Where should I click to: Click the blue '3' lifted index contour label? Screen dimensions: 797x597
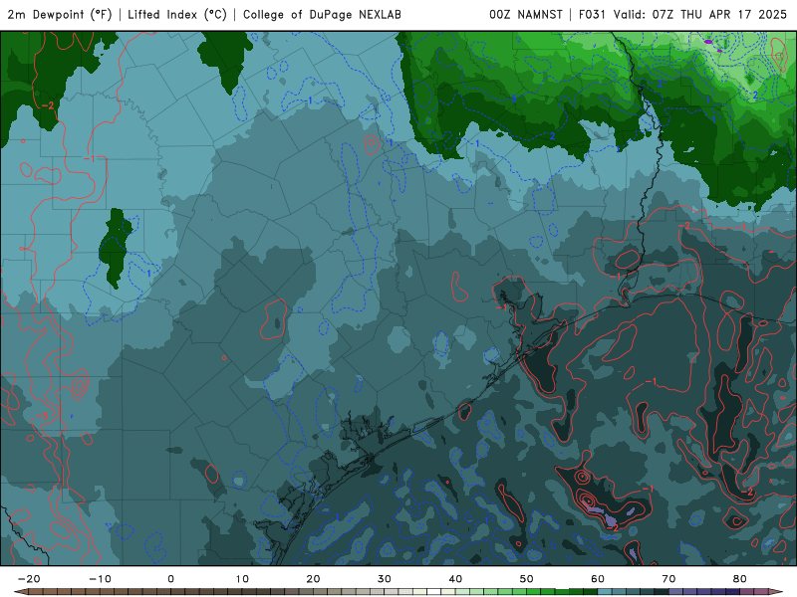[514, 99]
